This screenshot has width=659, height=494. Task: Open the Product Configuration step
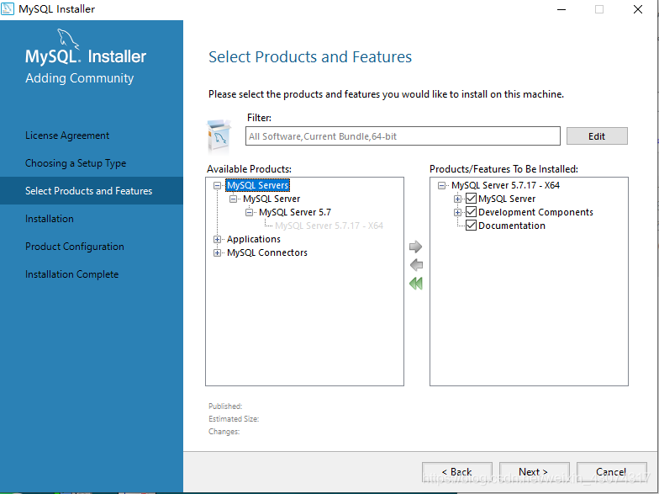(74, 247)
